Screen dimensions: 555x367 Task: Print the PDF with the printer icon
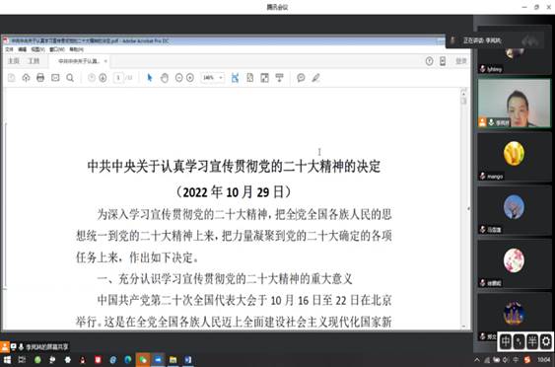(x=40, y=78)
